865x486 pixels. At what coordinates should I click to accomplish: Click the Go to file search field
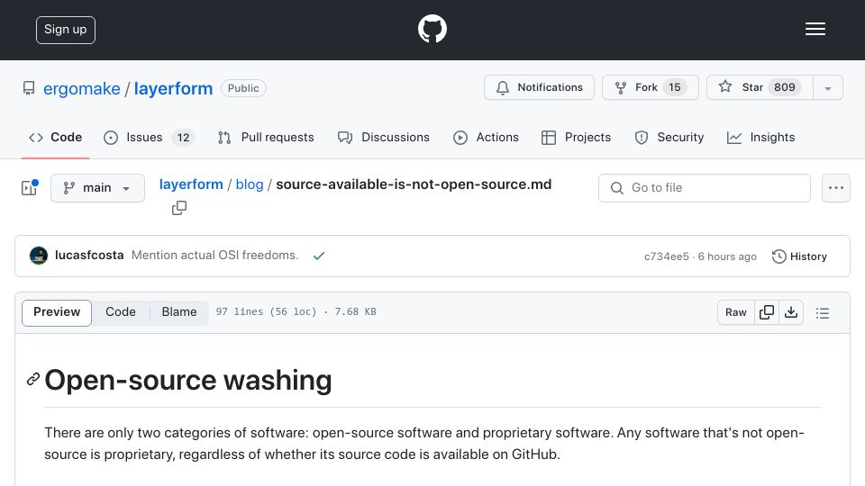705,188
